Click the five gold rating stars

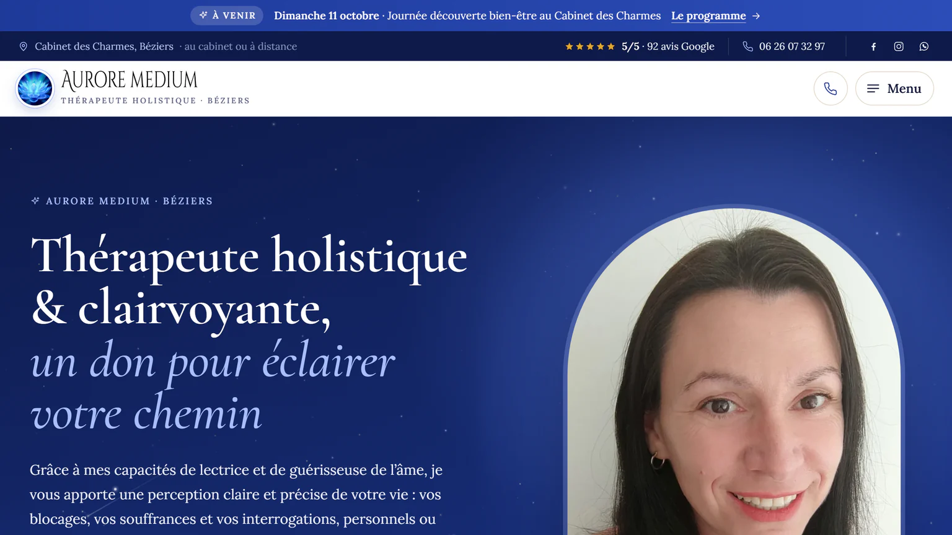coord(590,46)
